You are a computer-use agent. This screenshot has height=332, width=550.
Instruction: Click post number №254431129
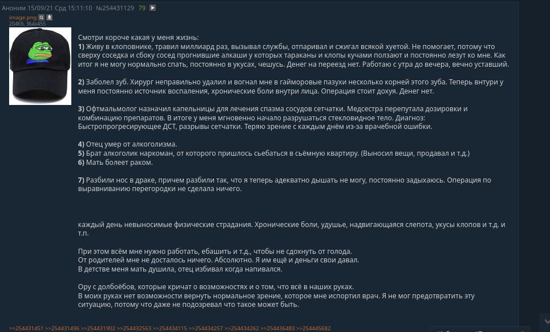pyautogui.click(x=115, y=8)
